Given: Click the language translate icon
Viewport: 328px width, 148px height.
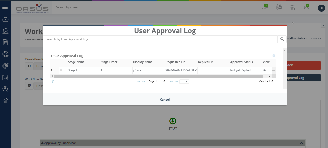Looking at the screenshot, I should pos(279,7).
